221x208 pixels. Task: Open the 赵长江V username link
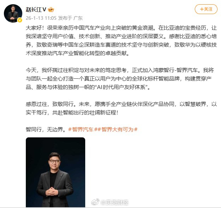point(36,10)
